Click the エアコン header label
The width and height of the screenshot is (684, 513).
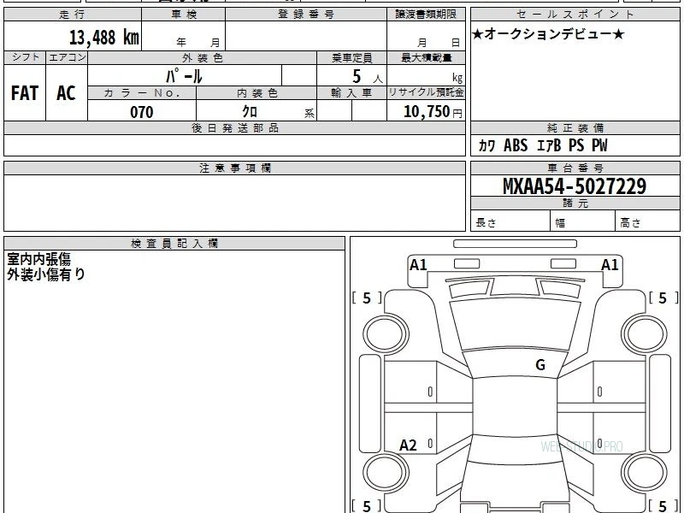pyautogui.click(x=67, y=57)
